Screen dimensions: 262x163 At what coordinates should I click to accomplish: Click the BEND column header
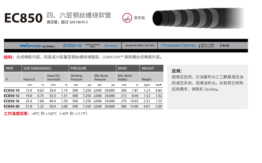(x=122, y=68)
